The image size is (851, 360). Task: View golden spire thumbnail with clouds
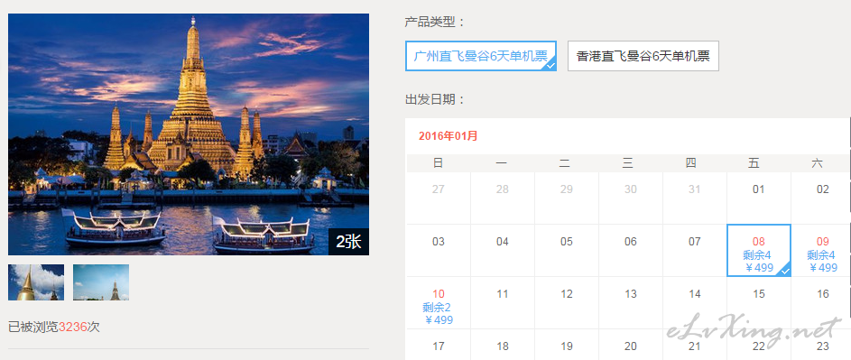coord(36,282)
